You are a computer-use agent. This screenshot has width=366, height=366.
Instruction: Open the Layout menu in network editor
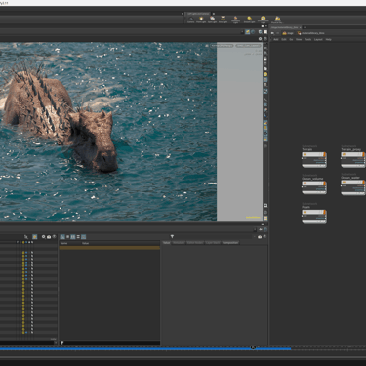[x=318, y=39]
